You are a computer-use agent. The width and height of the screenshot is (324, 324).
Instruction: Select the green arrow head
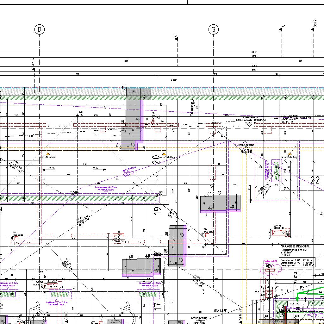point(297,299)
